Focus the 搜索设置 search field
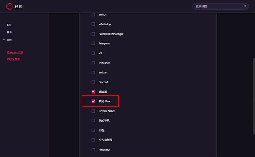 [218, 6]
